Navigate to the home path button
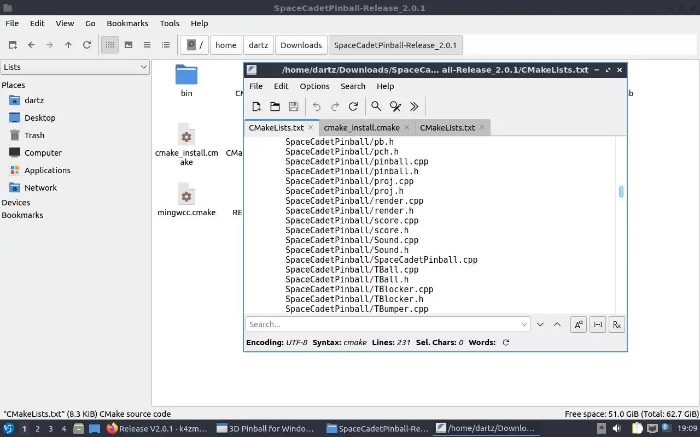 click(226, 45)
